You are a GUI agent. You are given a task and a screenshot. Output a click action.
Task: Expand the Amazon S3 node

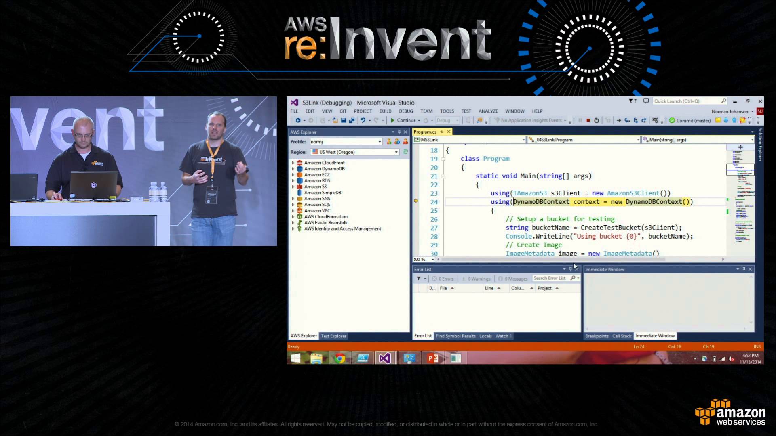(x=293, y=187)
